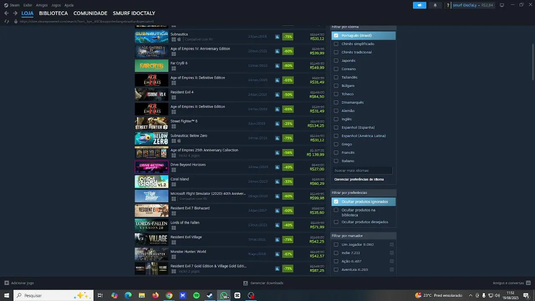The image size is (535, 301).
Task: Open the Jogos menu
Action: coord(56,5)
